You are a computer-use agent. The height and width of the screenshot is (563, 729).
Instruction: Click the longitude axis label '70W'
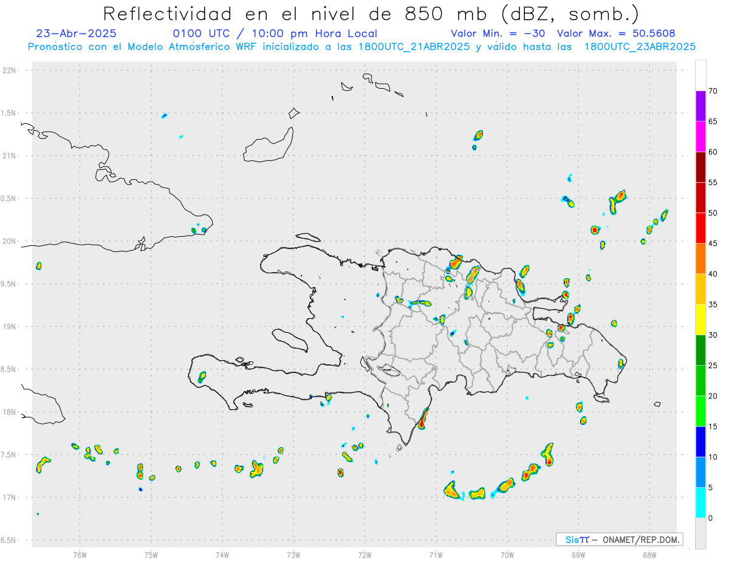(x=507, y=554)
